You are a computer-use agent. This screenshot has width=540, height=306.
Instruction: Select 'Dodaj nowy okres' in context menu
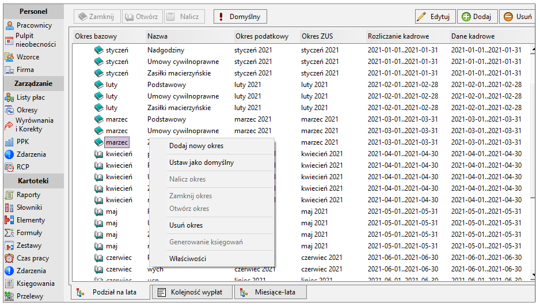(196, 146)
